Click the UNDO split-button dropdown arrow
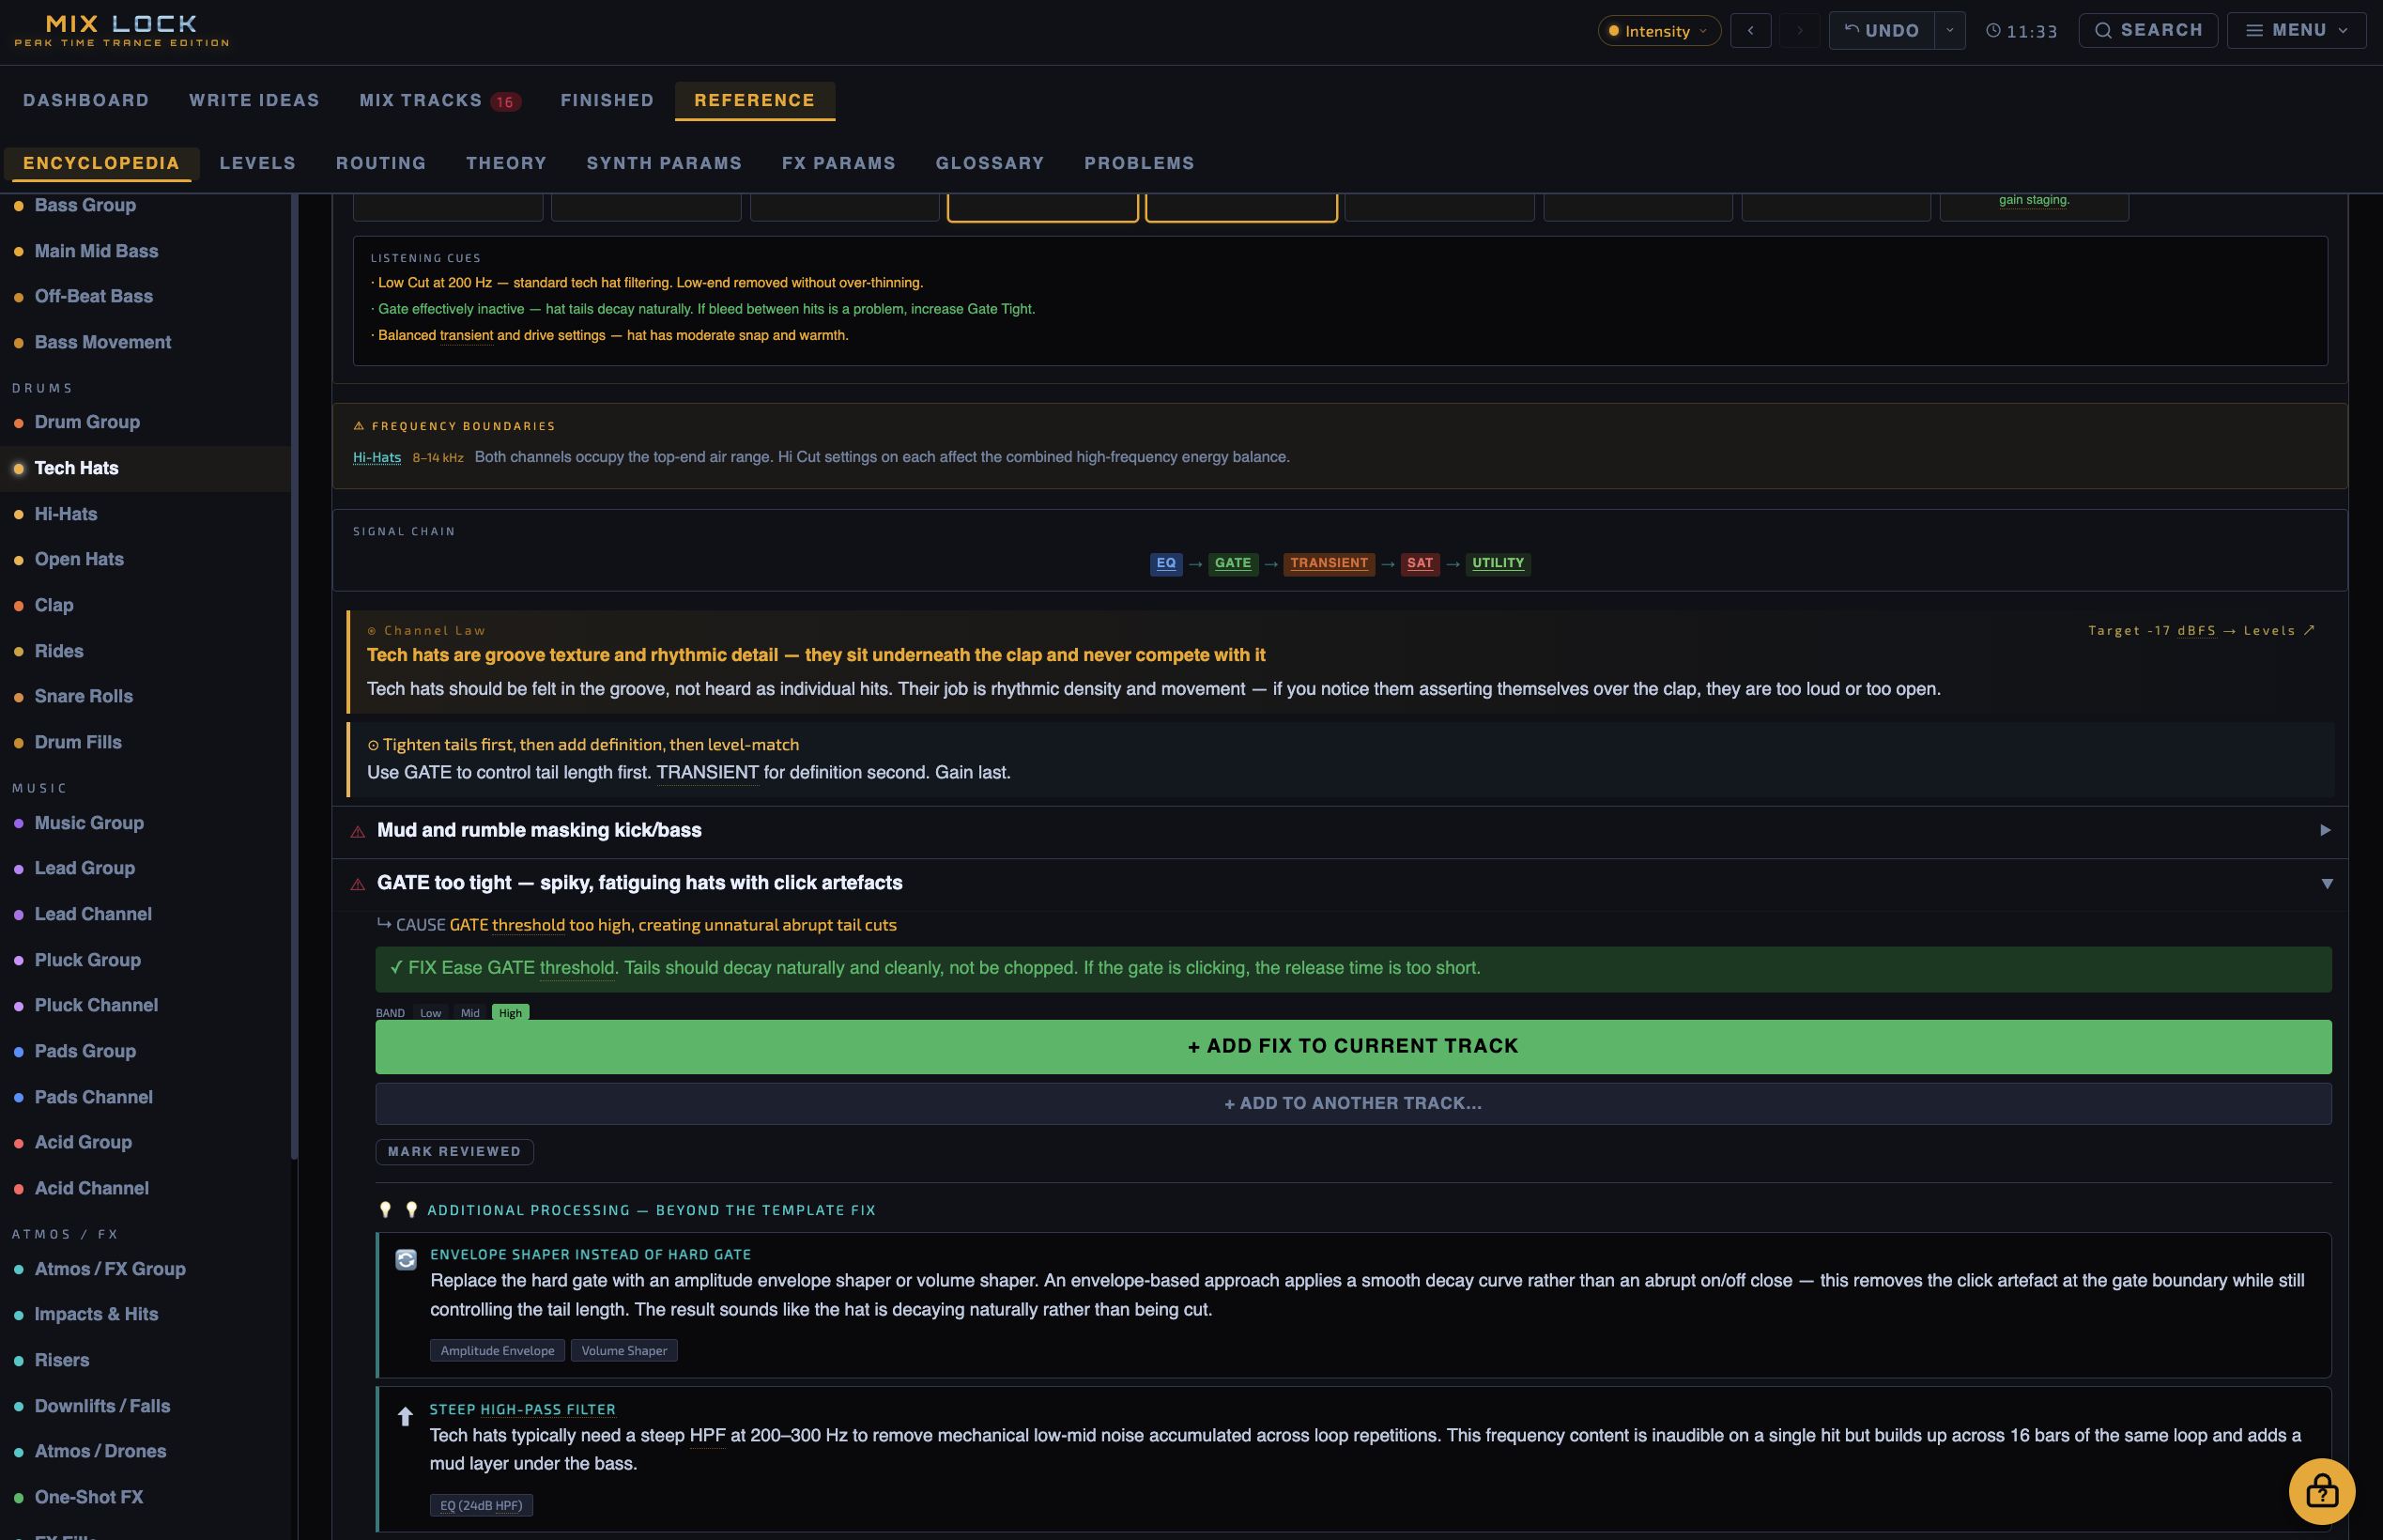 point(1950,30)
